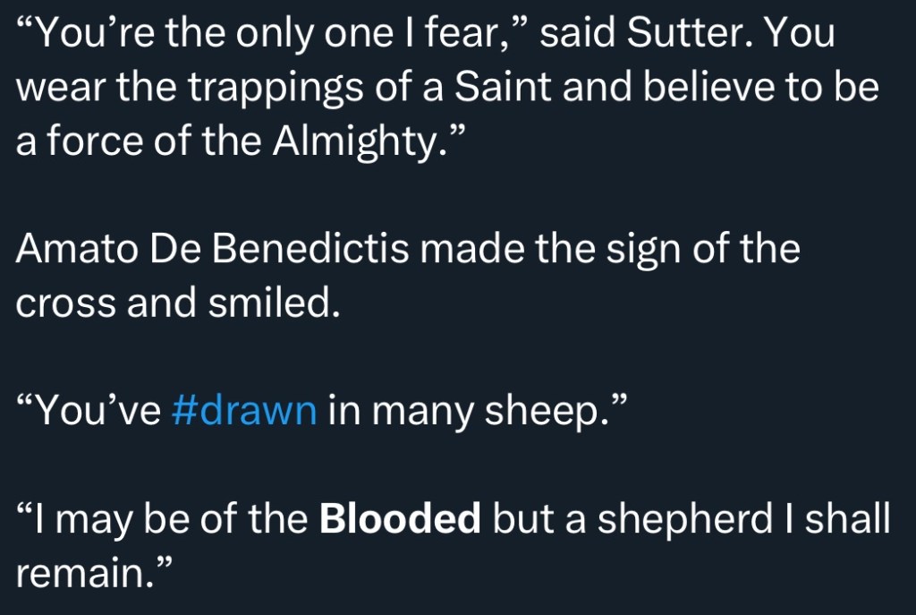Click the word "cross" in the second paragraph
Image resolution: width=916 pixels, height=615 pixels.
65,303
